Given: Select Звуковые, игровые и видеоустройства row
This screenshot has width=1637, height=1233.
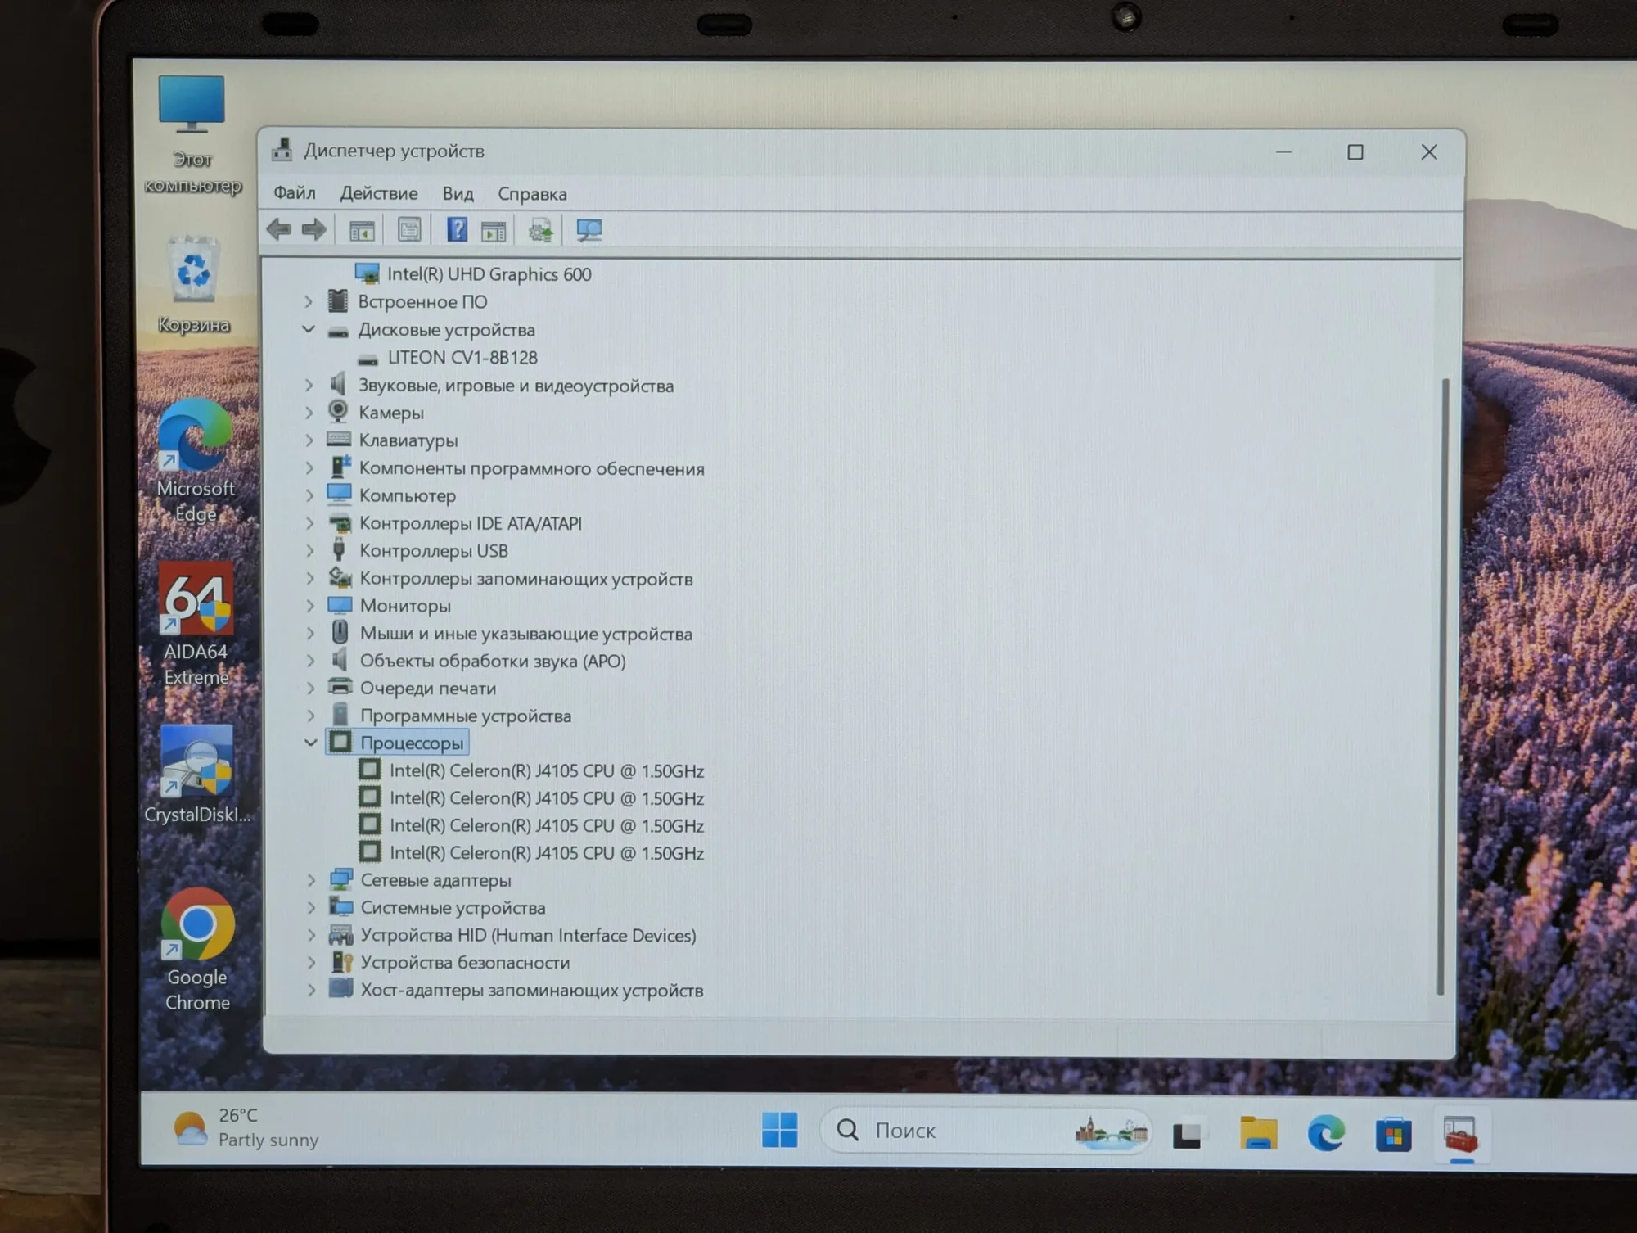Looking at the screenshot, I should pyautogui.click(x=501, y=386).
